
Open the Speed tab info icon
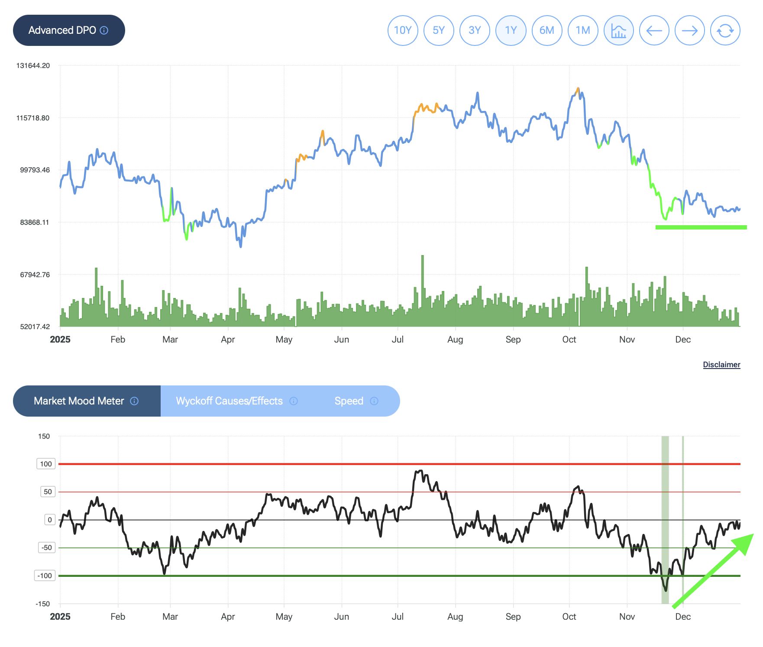point(374,401)
